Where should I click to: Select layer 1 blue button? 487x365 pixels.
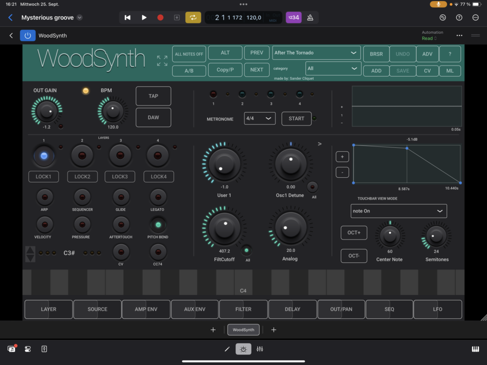(44, 155)
